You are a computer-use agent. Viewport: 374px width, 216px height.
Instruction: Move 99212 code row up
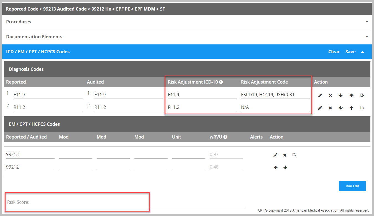(275, 168)
